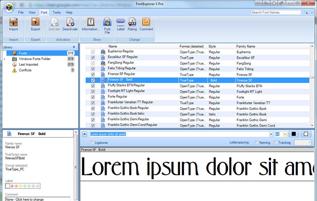
Task: Toggle checkbox for Excalibur SF Regular
Action: [93, 57]
